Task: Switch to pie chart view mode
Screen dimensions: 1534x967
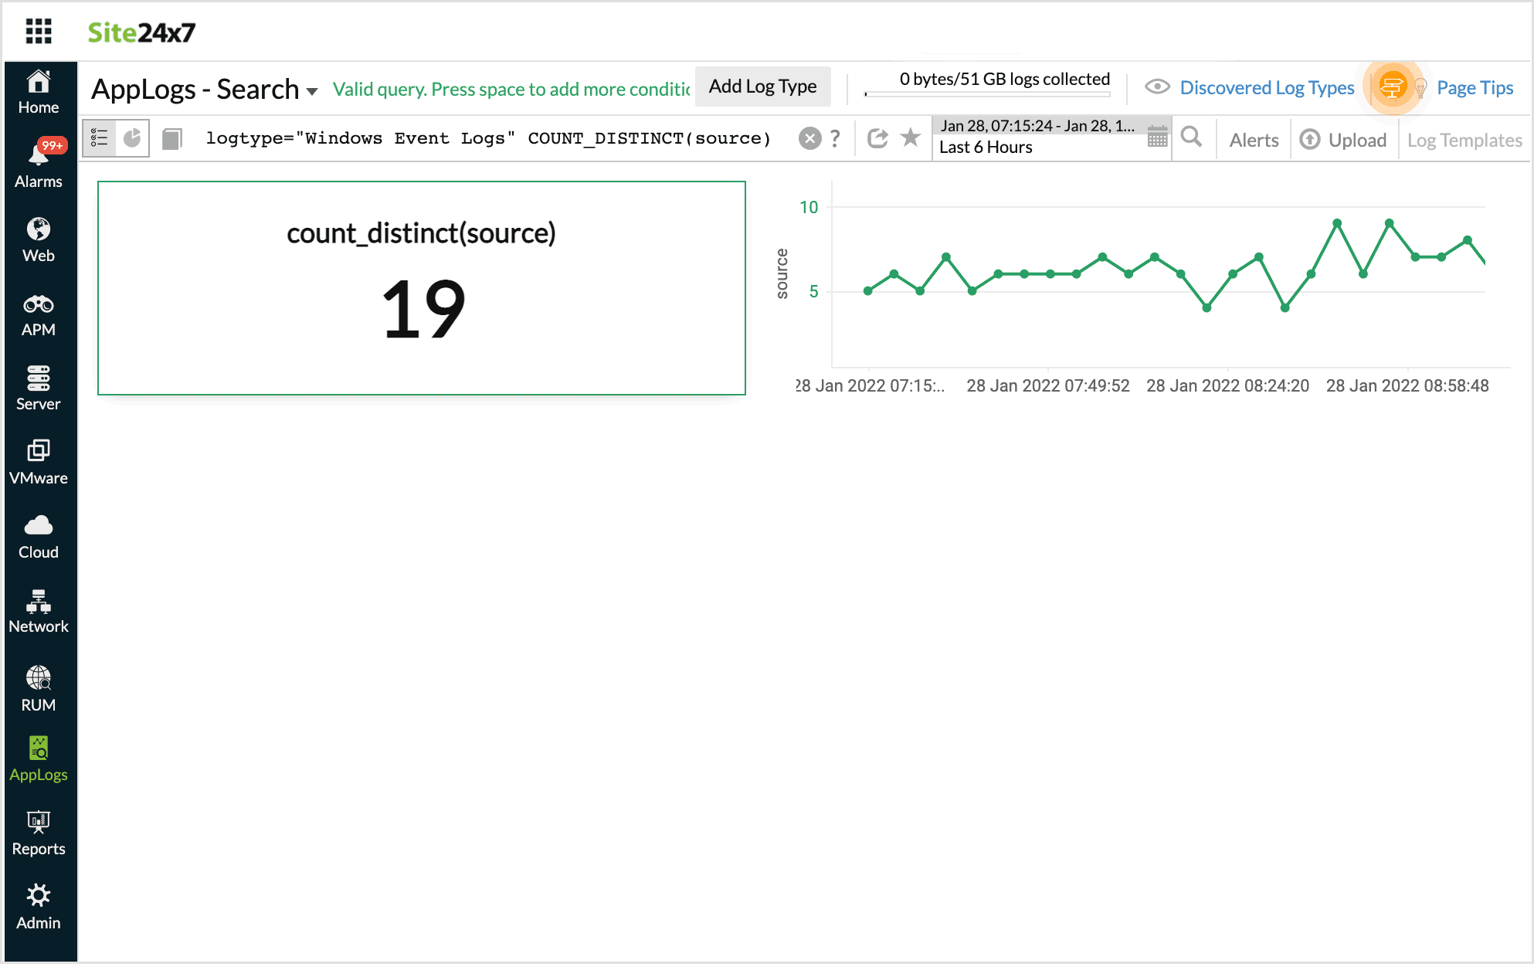Action: [132, 138]
